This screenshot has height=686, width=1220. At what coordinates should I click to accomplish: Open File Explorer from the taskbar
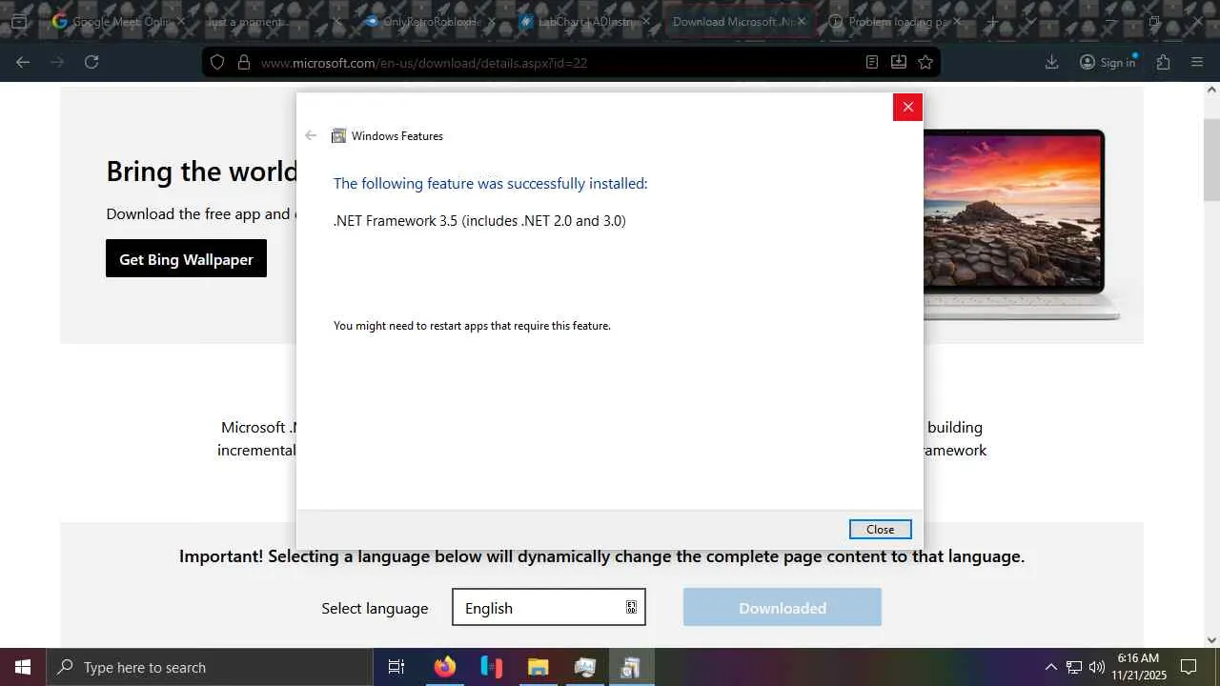[539, 667]
